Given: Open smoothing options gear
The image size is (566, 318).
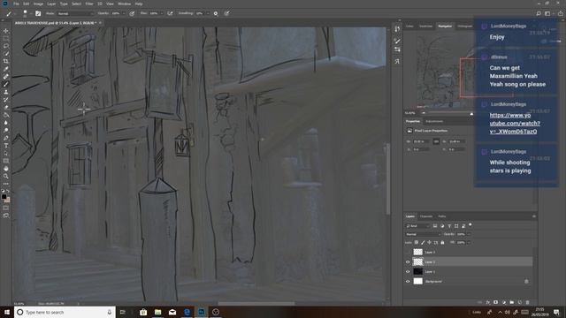Looking at the screenshot, I should [x=216, y=13].
